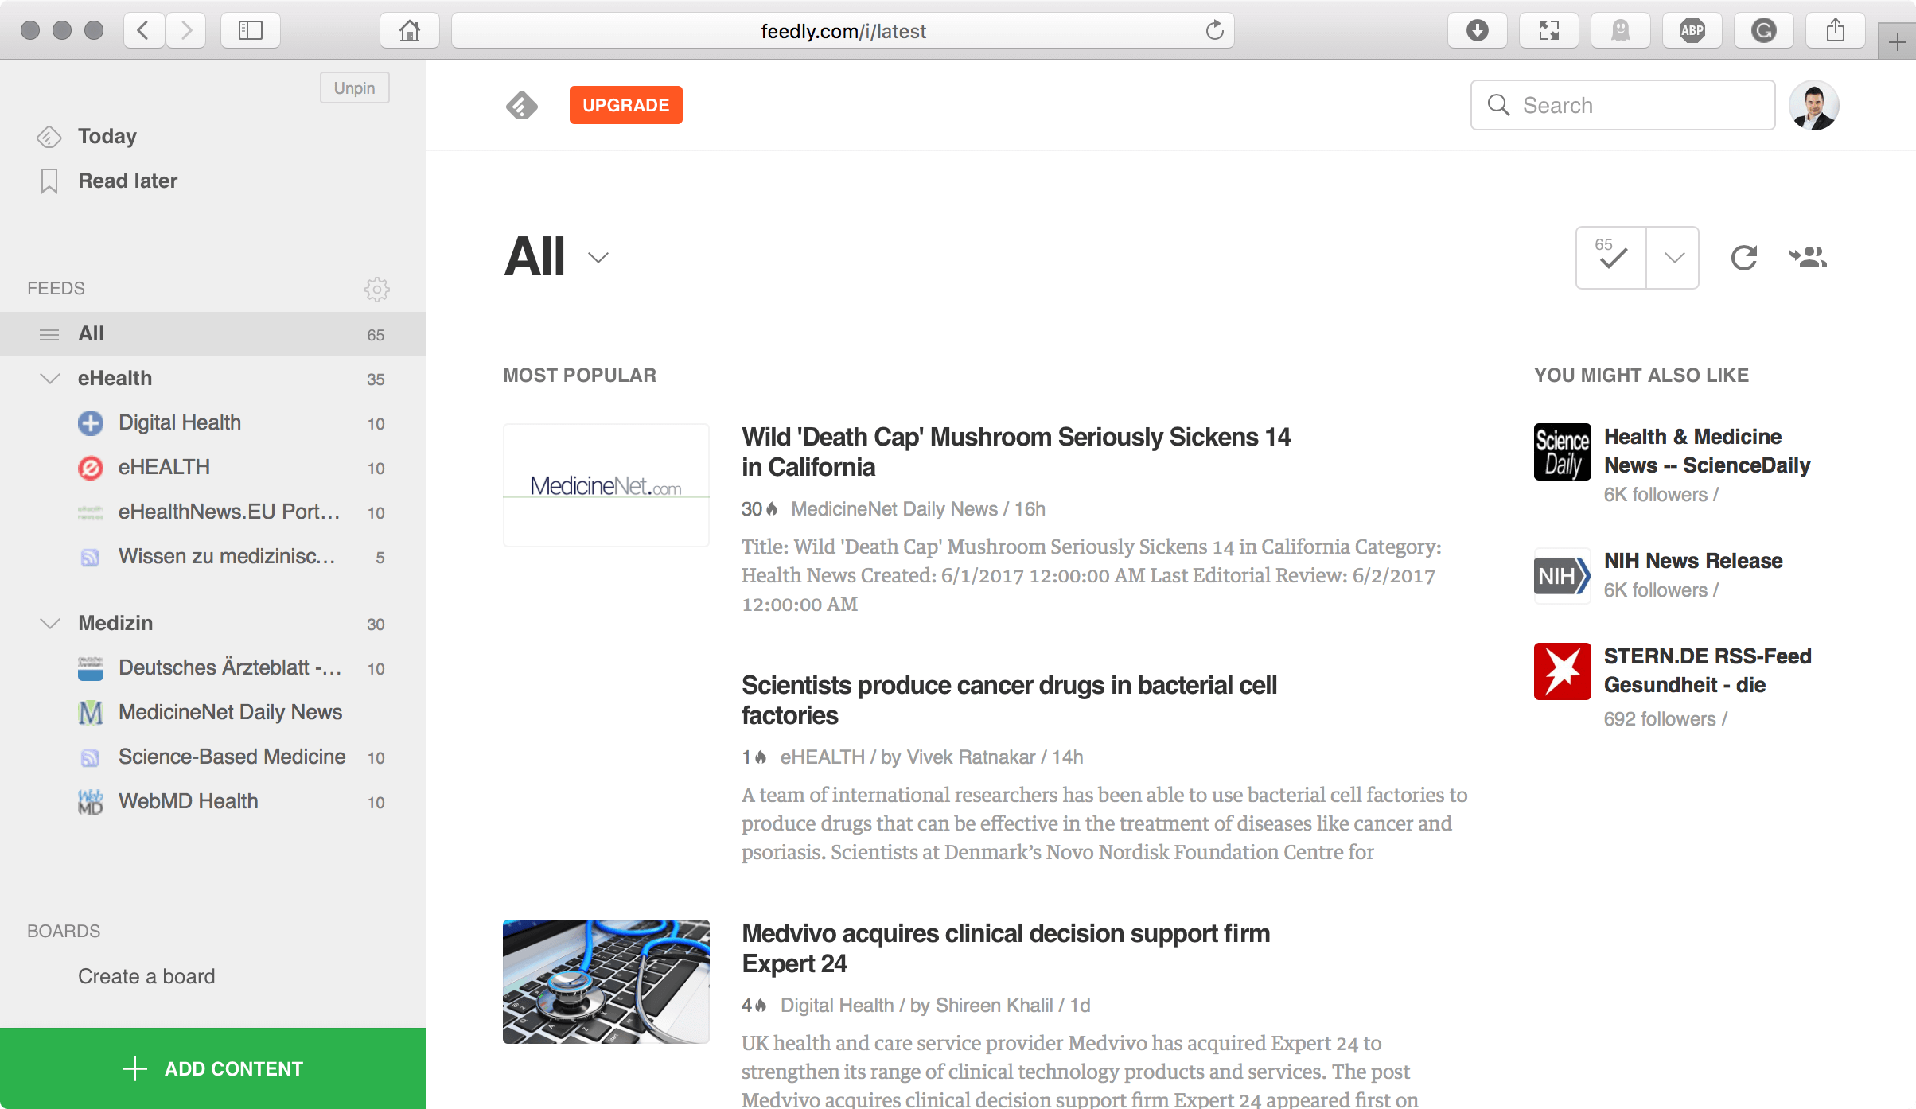Click the Science Daily logo icon

[1563, 452]
